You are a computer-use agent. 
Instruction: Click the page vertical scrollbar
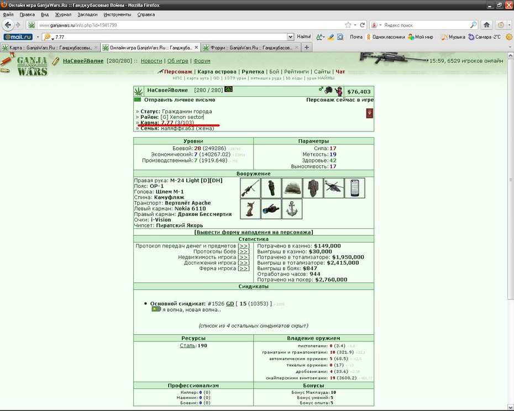pyautogui.click(x=510, y=180)
